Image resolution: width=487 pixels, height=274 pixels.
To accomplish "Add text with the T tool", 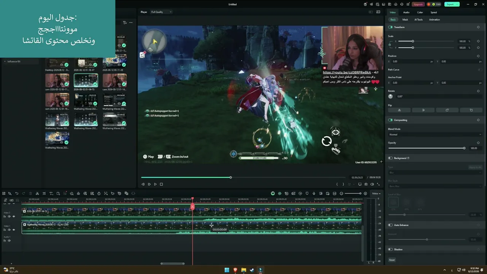I will [x=51, y=193].
